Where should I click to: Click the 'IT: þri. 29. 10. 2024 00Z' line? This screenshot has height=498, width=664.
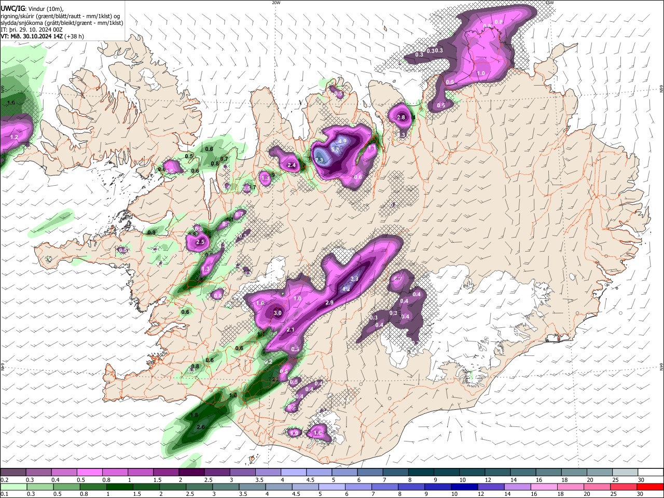coord(32,30)
